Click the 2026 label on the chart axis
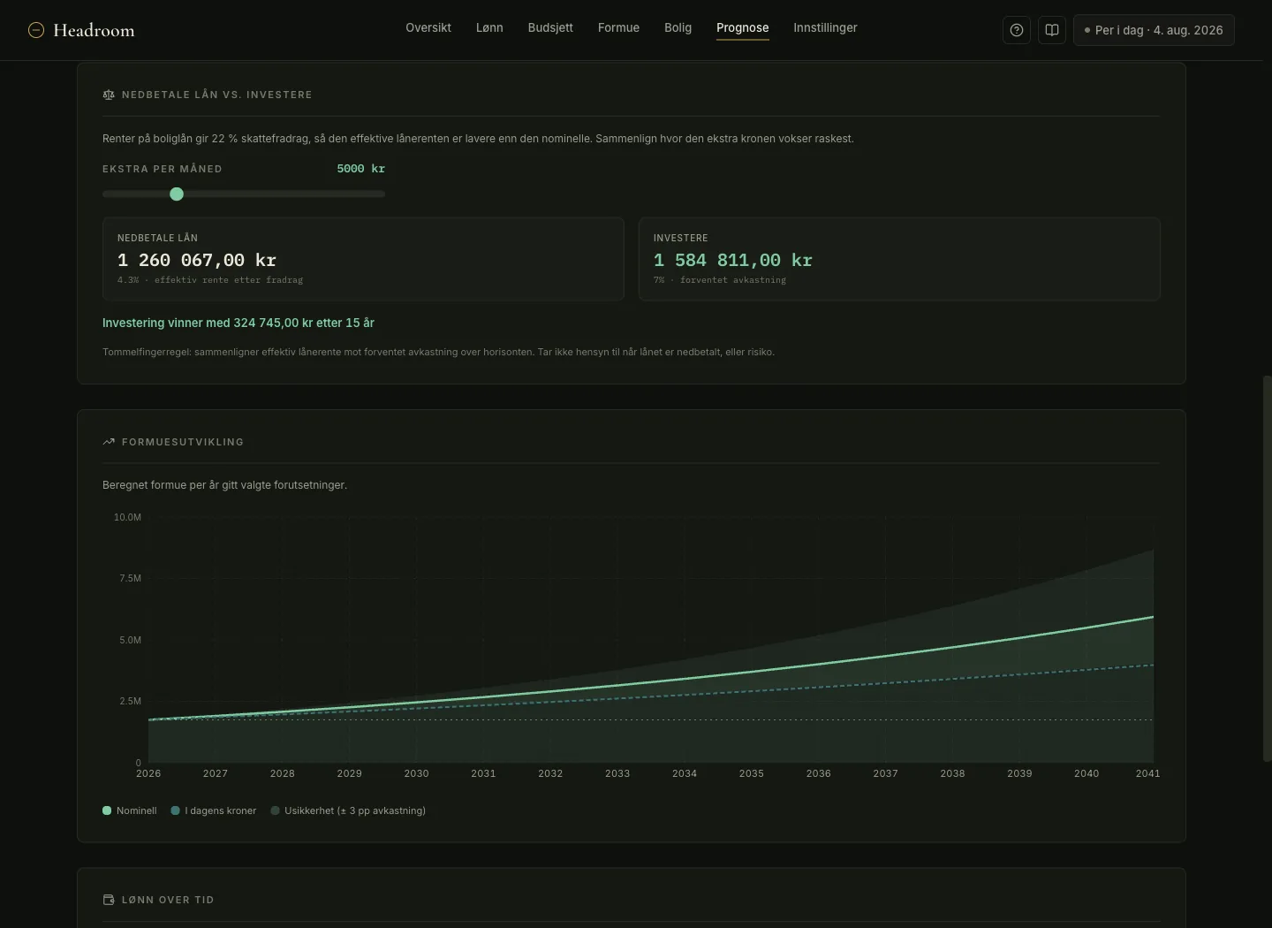This screenshot has height=928, width=1272. pos(148,773)
